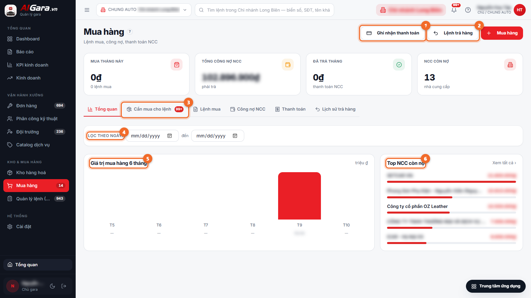This screenshot has width=531, height=298.
Task: Click Tổng quan button at sidebar bottom
Action: click(x=38, y=265)
